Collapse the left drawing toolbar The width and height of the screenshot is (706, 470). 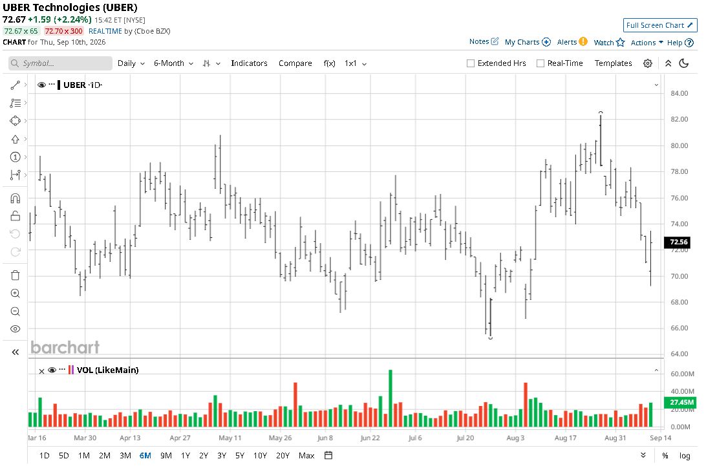click(x=16, y=352)
